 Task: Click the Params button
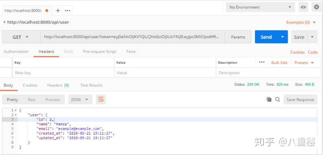[238, 37]
